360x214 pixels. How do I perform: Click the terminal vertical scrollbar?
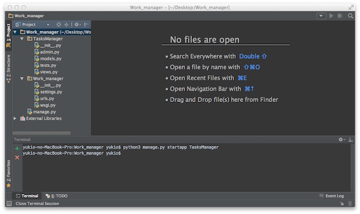[352, 167]
